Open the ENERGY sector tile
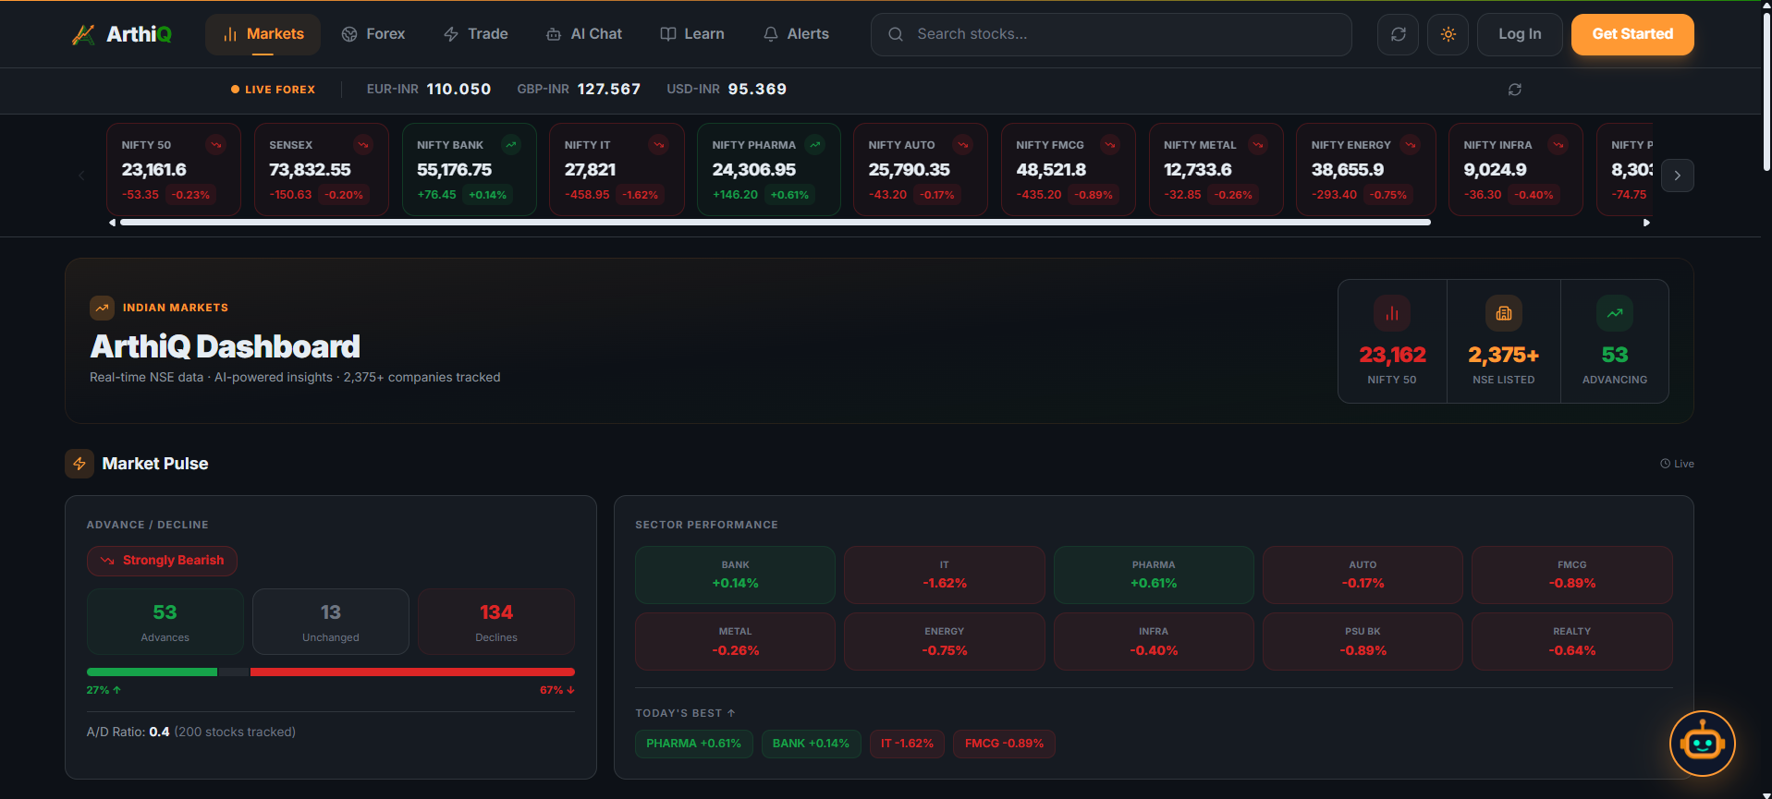The width and height of the screenshot is (1772, 799). tap(945, 641)
